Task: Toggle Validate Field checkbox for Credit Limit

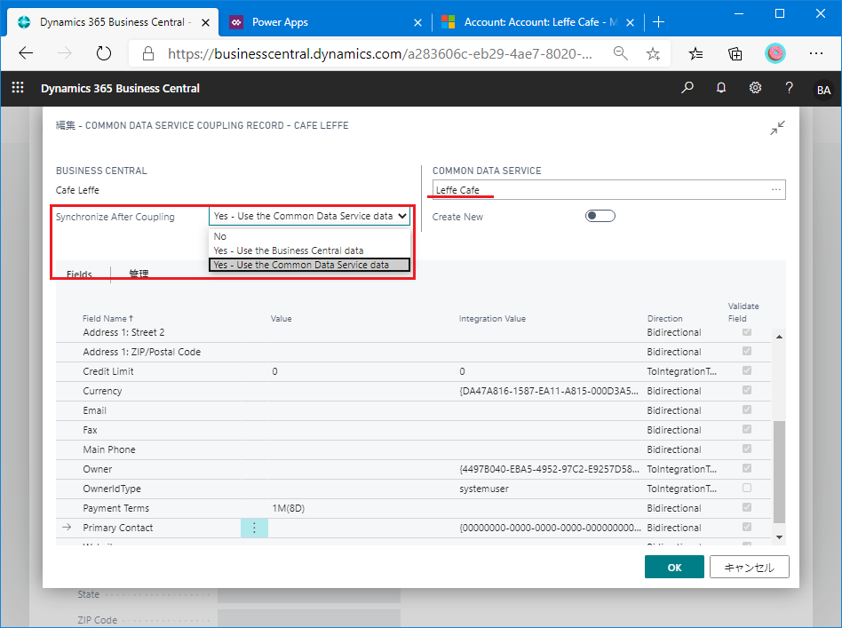Action: pos(746,370)
